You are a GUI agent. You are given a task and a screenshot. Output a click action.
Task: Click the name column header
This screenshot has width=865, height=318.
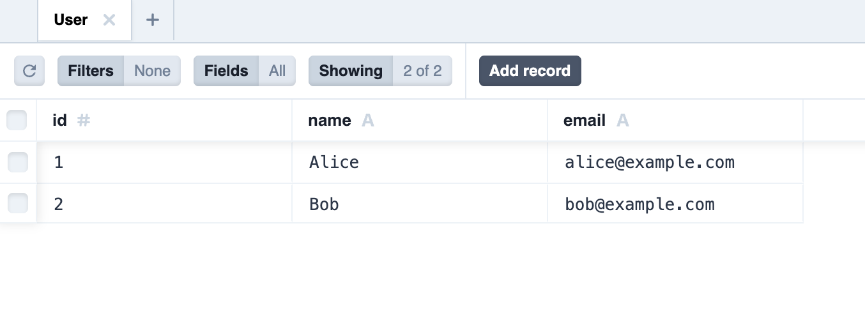pyautogui.click(x=329, y=121)
